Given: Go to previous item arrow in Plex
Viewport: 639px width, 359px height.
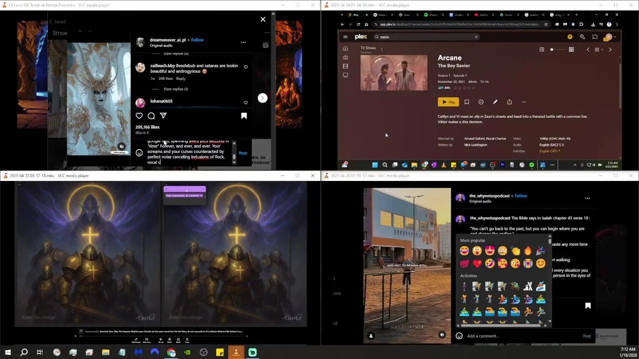Looking at the screenshot, I should click(588, 49).
